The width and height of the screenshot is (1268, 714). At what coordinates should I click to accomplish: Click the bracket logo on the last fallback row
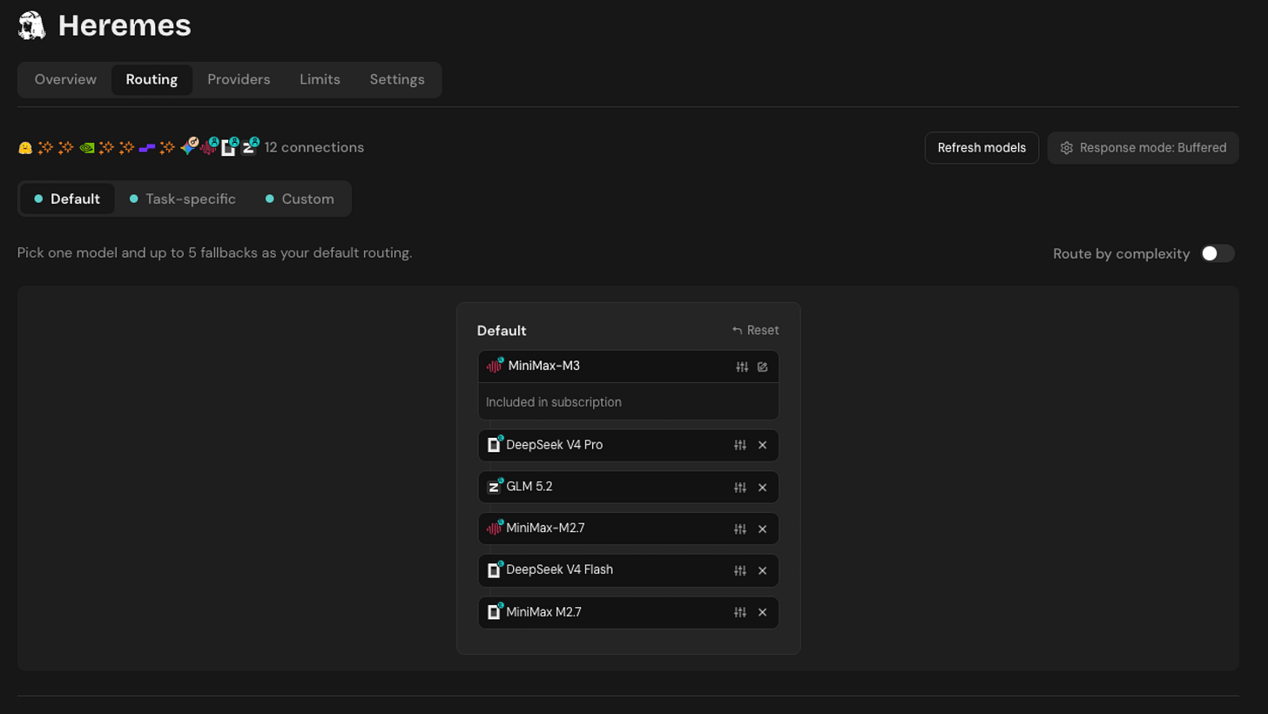pyautogui.click(x=495, y=611)
